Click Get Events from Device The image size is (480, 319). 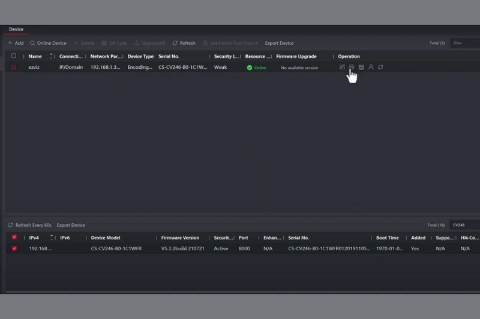230,43
